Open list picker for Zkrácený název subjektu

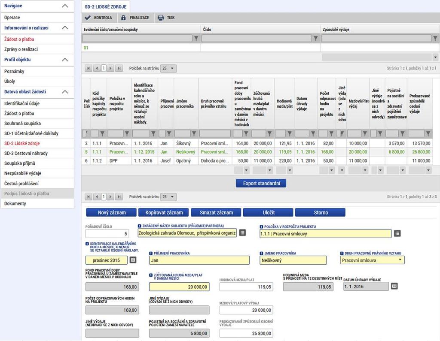(242, 232)
